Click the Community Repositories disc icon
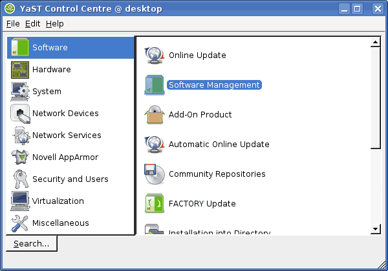 click(155, 174)
